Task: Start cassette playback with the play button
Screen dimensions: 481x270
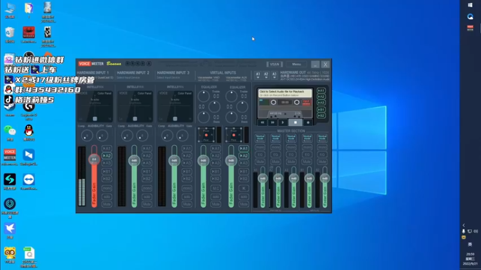Action: point(283,122)
